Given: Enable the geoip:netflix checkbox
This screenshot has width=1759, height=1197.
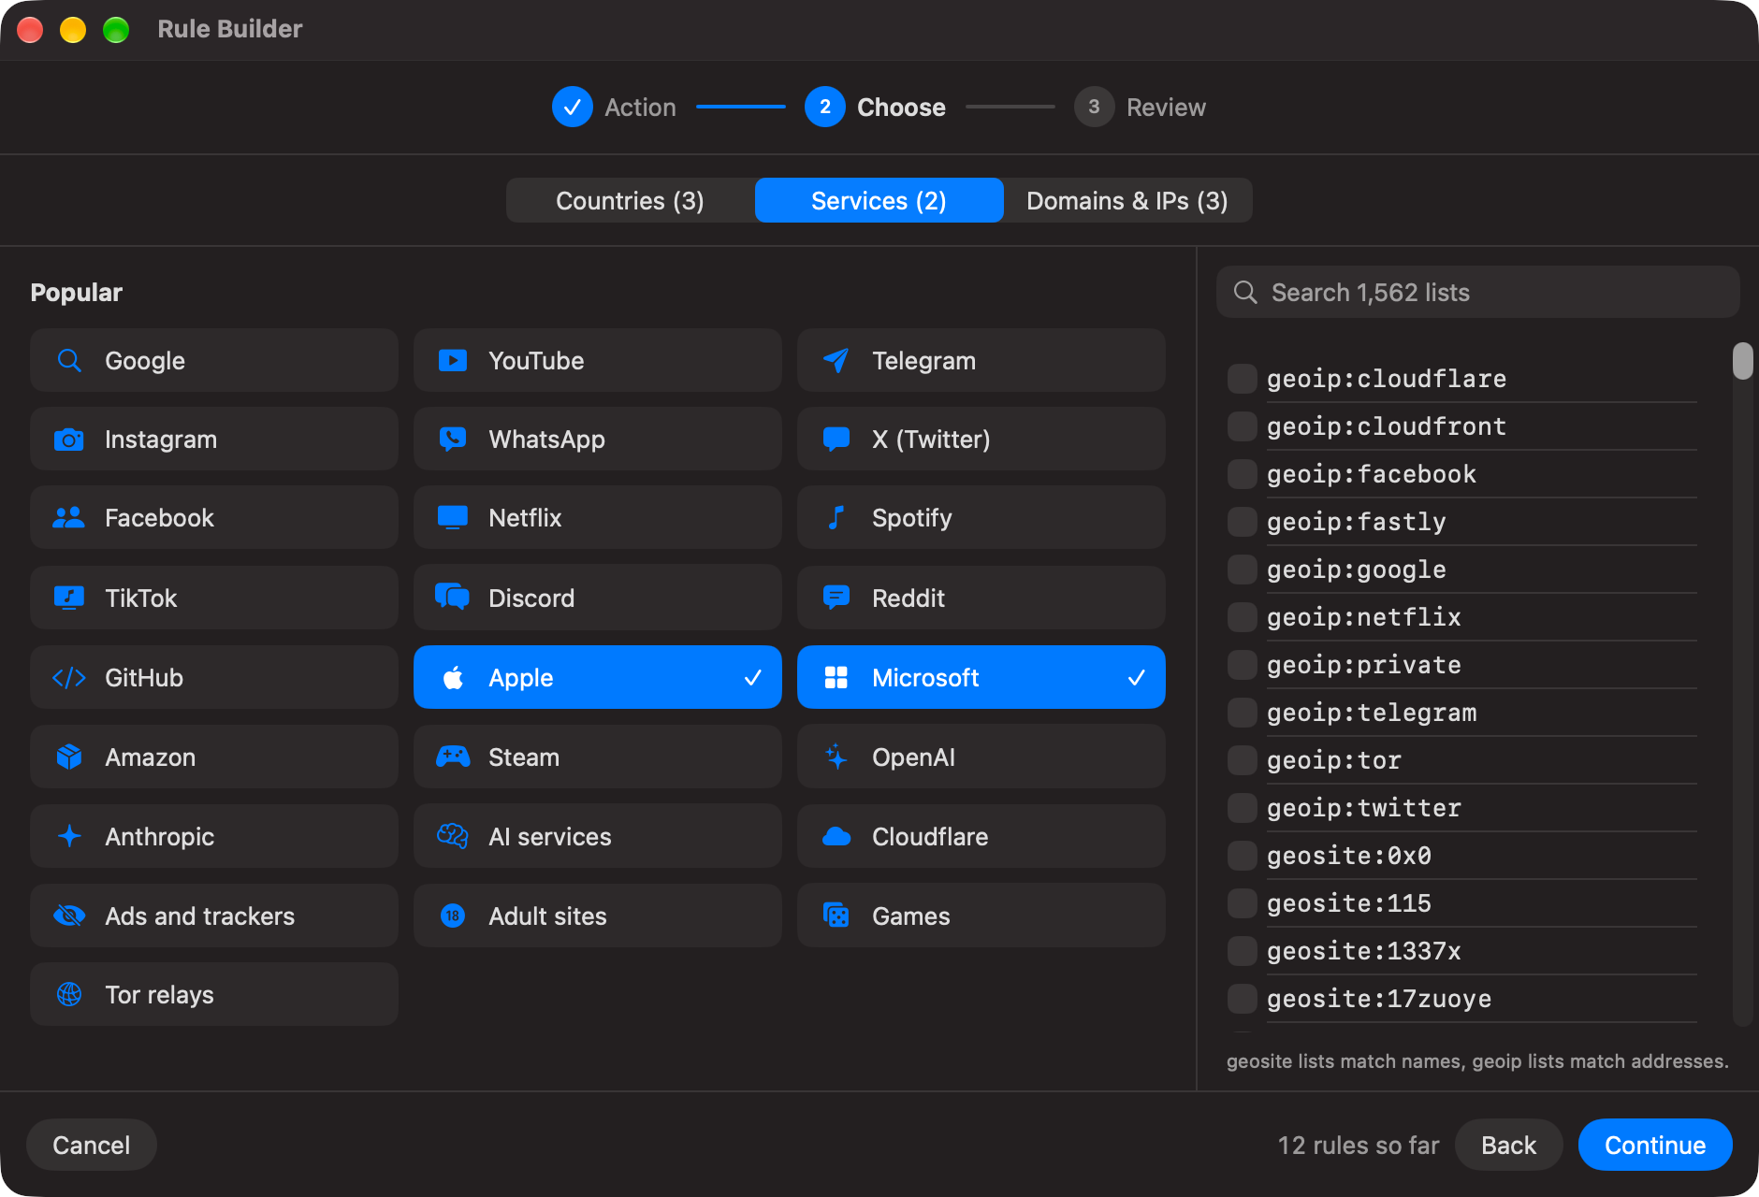Looking at the screenshot, I should point(1243,617).
